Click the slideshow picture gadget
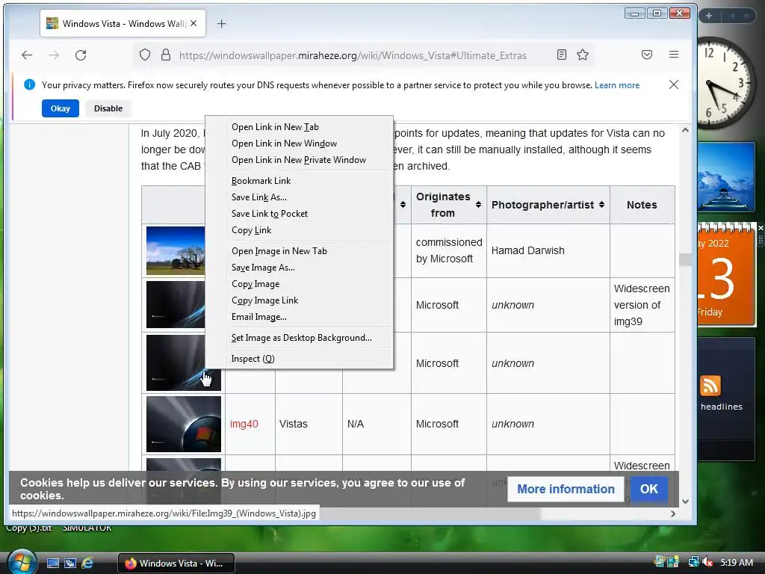 point(726,176)
